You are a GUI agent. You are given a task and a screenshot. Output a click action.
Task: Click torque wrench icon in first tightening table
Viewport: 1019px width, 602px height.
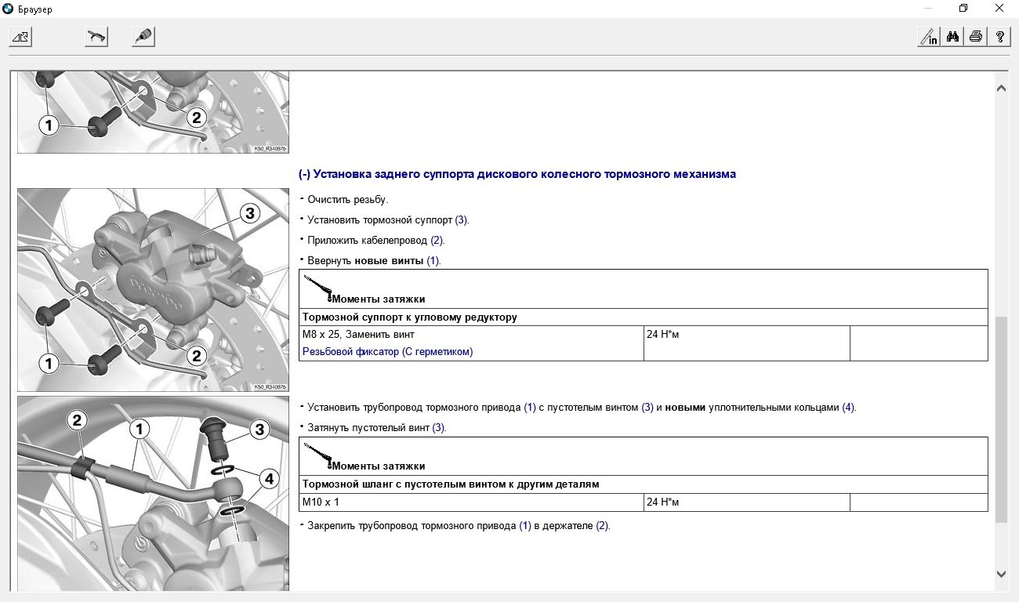(317, 288)
